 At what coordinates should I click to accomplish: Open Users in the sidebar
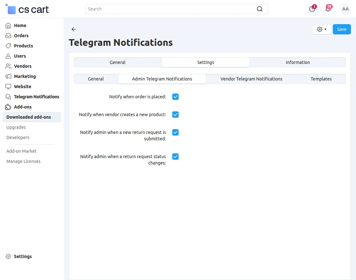click(x=20, y=56)
